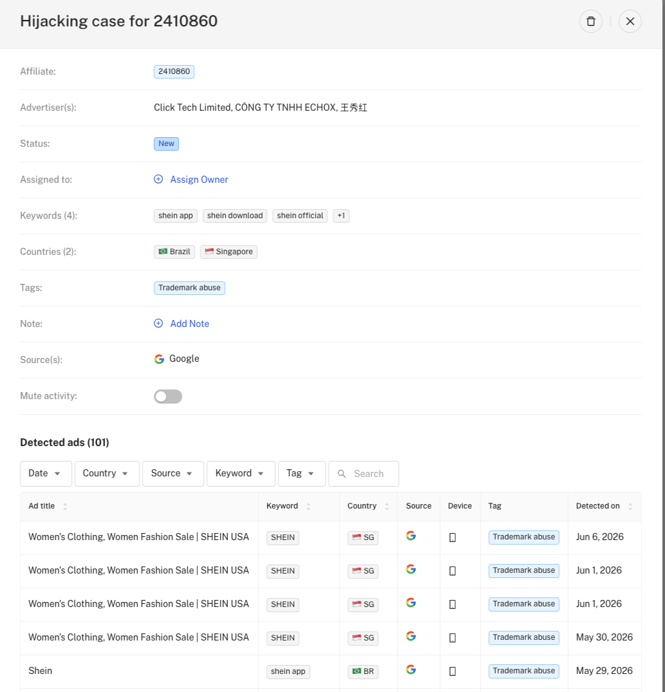Click the May 29, 2026 date cell
Viewport: 665px width, 692px height.
pos(604,671)
